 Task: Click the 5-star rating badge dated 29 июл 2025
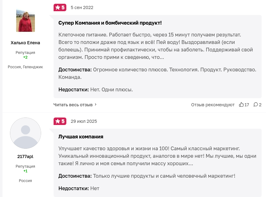click(60, 121)
